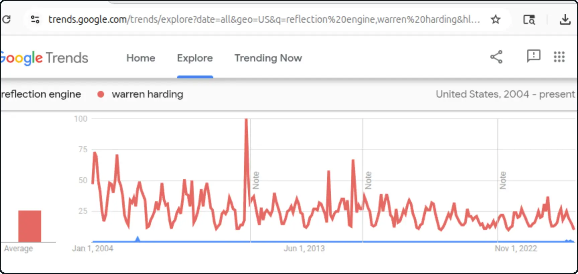The width and height of the screenshot is (578, 274).
Task: Go to the Home tab
Action: click(x=141, y=58)
